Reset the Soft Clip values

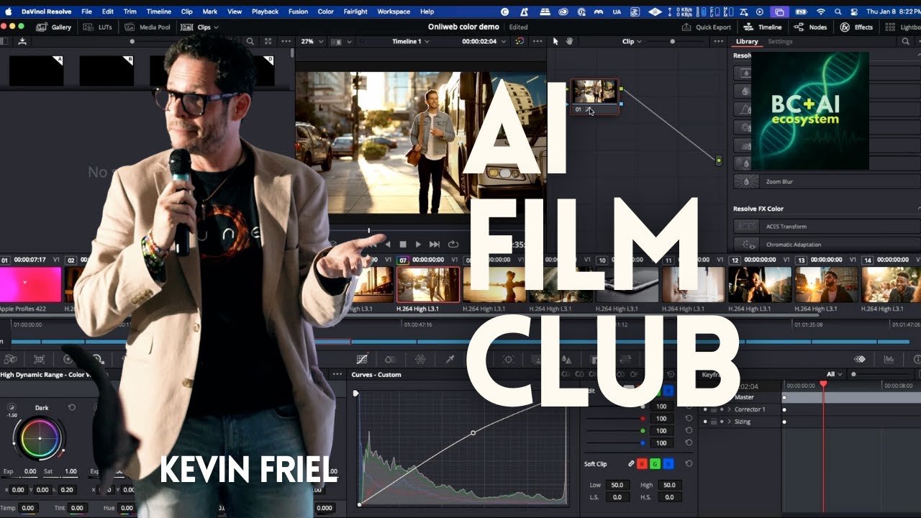click(x=689, y=464)
